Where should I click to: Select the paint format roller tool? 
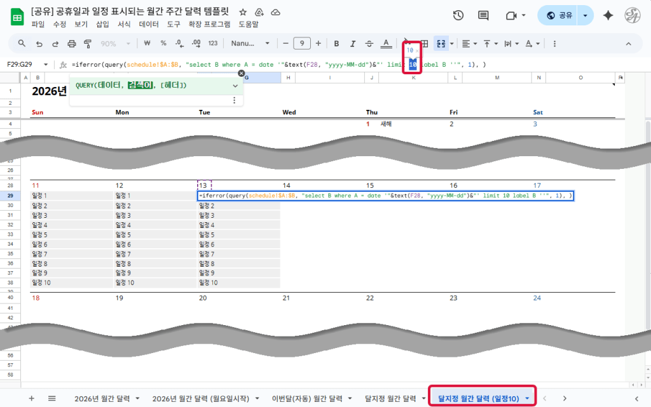coord(88,44)
